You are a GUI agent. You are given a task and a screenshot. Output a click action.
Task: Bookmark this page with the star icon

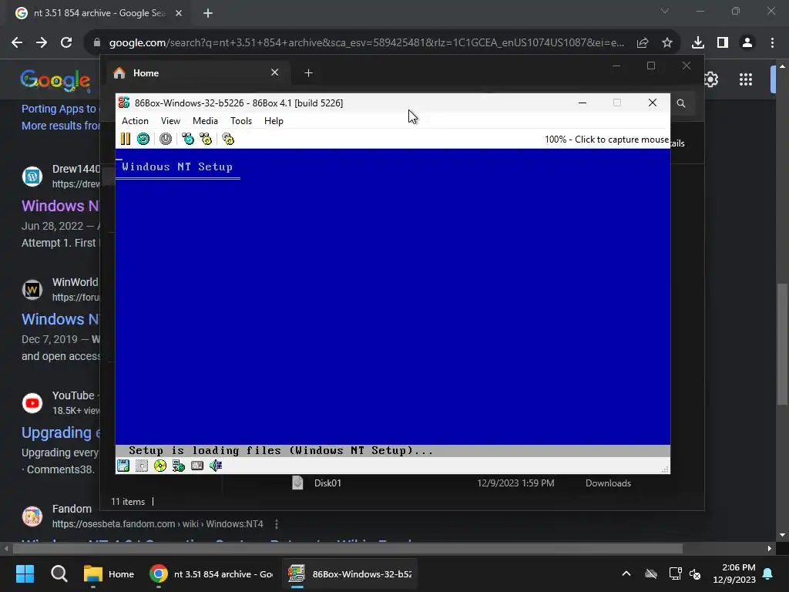667,43
